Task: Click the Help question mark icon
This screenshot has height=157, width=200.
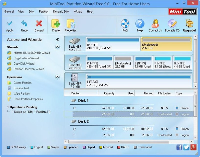Action: [x=140, y=24]
